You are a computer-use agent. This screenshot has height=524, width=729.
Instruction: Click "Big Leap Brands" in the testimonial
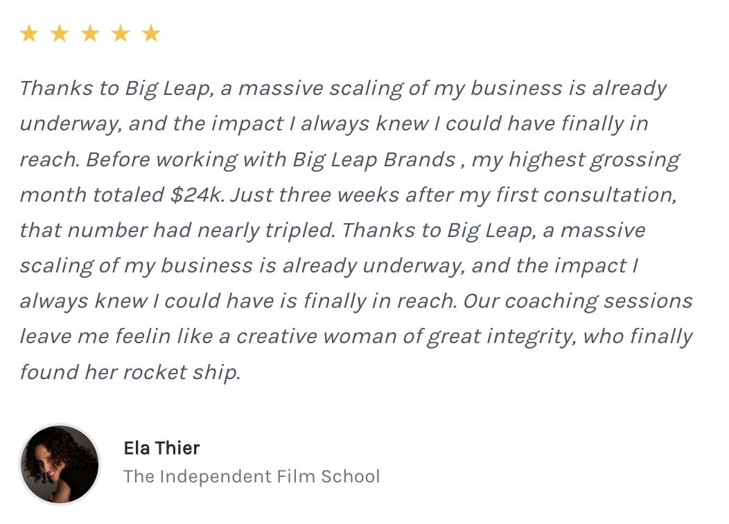[x=374, y=159]
